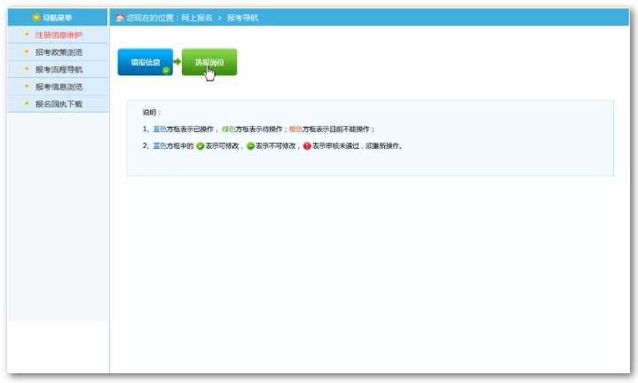Click the green checkmark on 填报信息 box

click(166, 71)
